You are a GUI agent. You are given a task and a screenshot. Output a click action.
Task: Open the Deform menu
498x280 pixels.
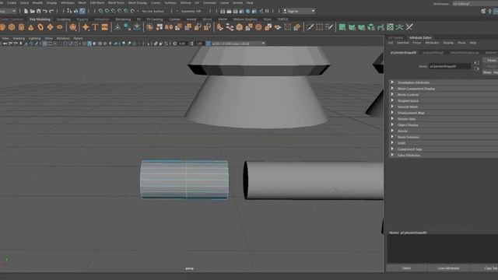tap(186, 2)
